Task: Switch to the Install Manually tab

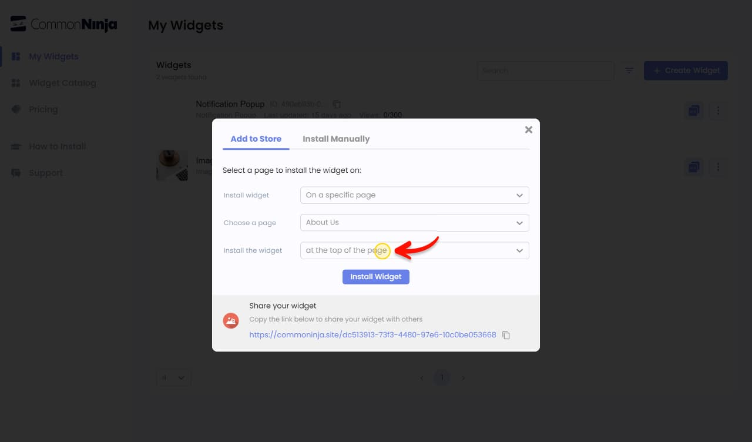Action: pos(336,139)
